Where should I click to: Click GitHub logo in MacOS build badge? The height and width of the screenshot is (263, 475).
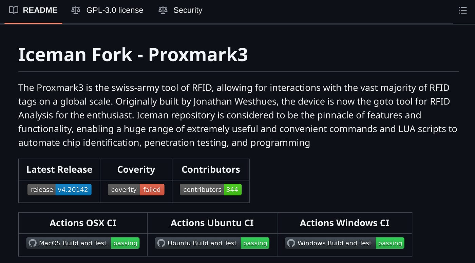click(33, 243)
